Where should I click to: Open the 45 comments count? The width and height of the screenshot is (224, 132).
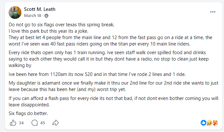(x=43, y=122)
